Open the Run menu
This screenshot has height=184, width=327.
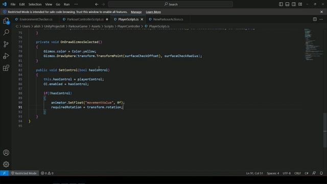[67, 4]
